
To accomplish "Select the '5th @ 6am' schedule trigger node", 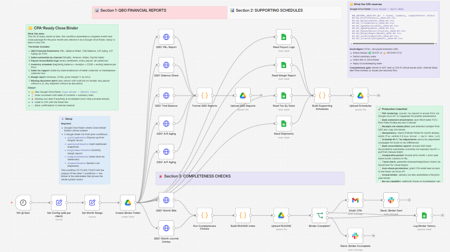I will 23,203.
